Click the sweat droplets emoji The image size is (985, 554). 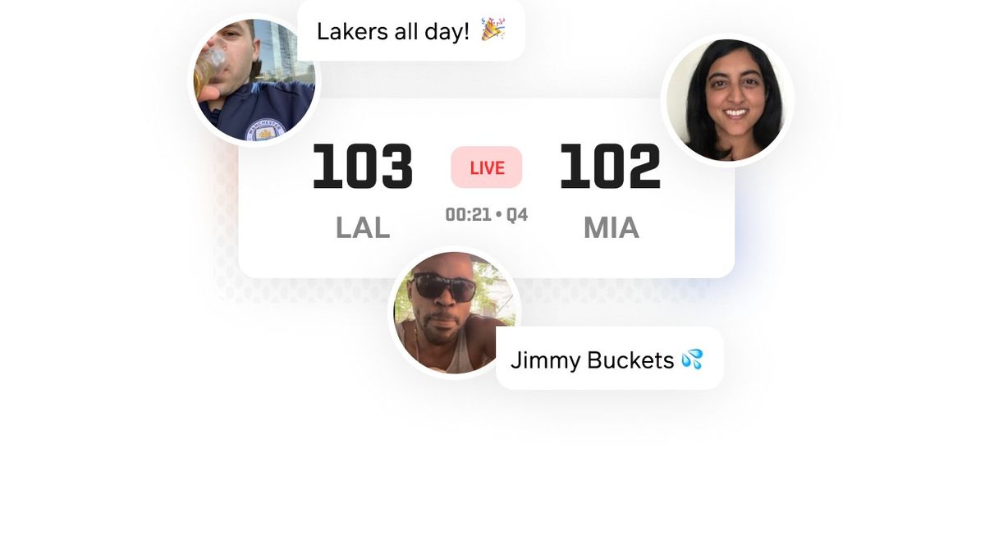coord(692,359)
